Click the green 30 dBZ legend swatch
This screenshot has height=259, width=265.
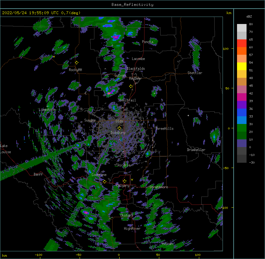click(x=242, y=128)
